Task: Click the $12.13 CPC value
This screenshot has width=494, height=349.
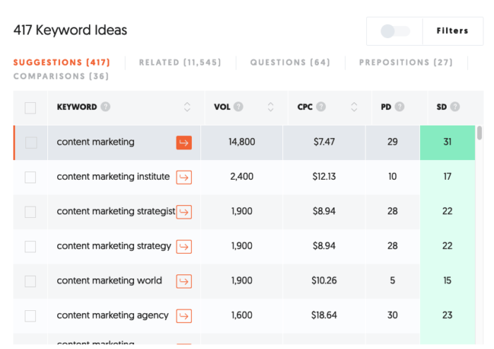Action: click(x=324, y=176)
